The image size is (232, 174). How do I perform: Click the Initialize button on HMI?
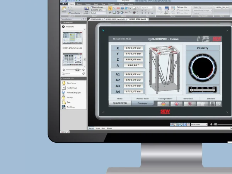pyautogui.click(x=211, y=99)
